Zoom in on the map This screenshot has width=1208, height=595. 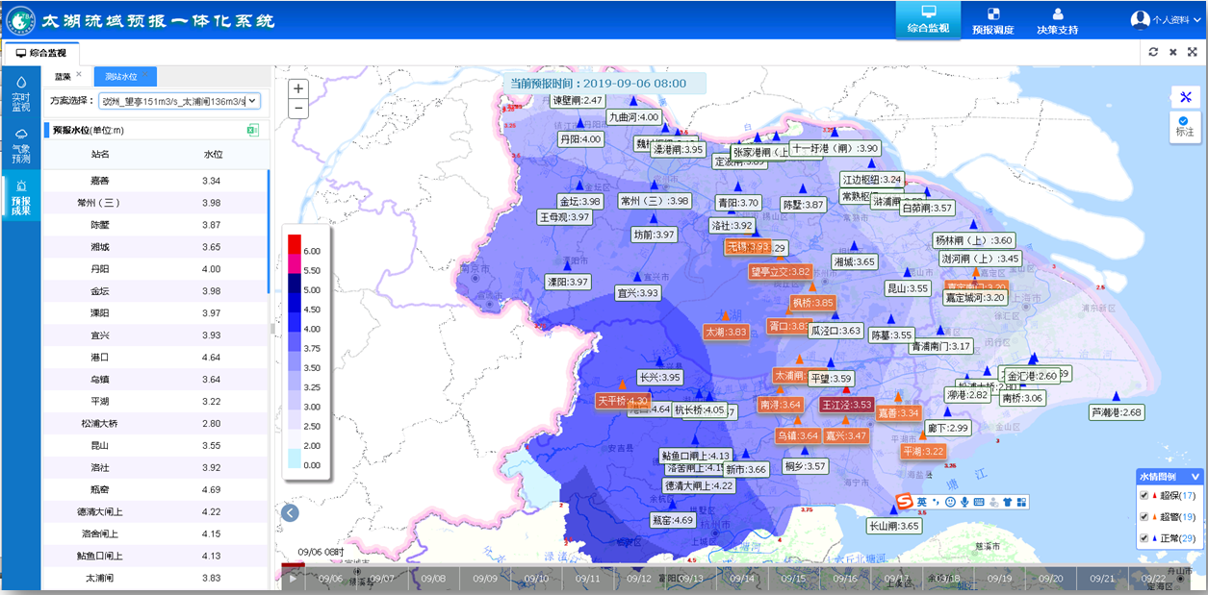pos(298,88)
